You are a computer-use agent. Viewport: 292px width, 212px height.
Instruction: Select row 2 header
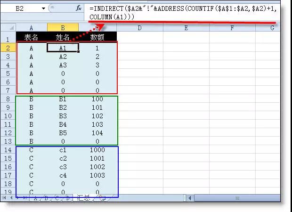(8, 48)
